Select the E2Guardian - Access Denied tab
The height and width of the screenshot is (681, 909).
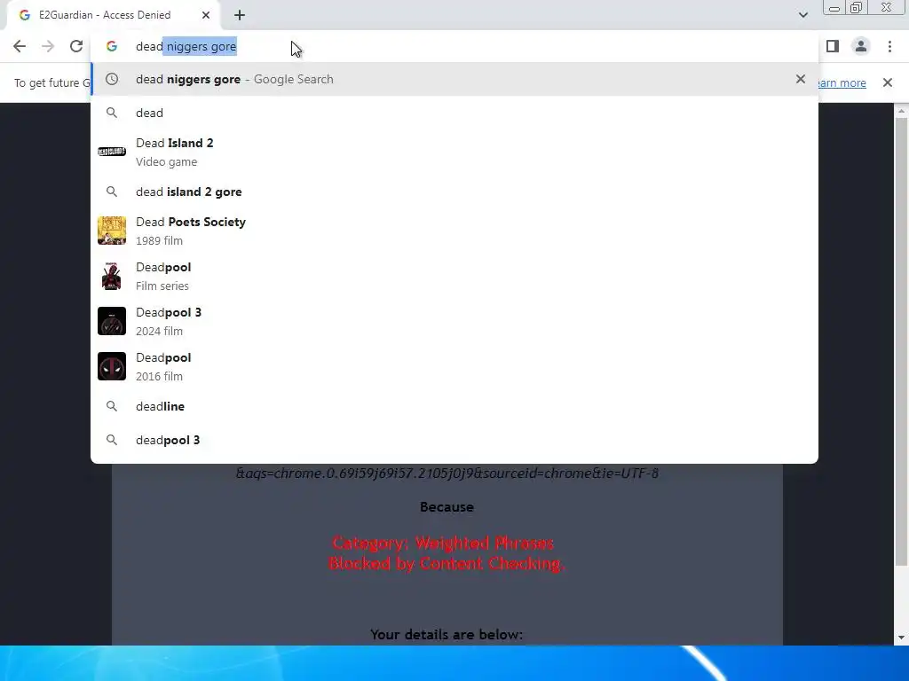(113, 15)
